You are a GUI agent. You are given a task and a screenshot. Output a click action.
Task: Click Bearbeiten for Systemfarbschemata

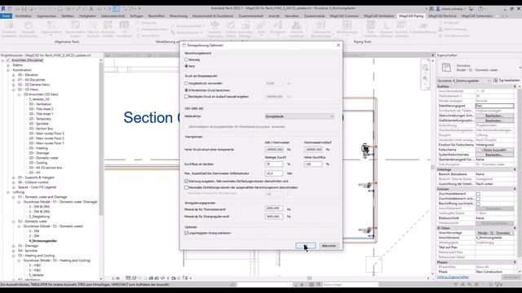494,155
